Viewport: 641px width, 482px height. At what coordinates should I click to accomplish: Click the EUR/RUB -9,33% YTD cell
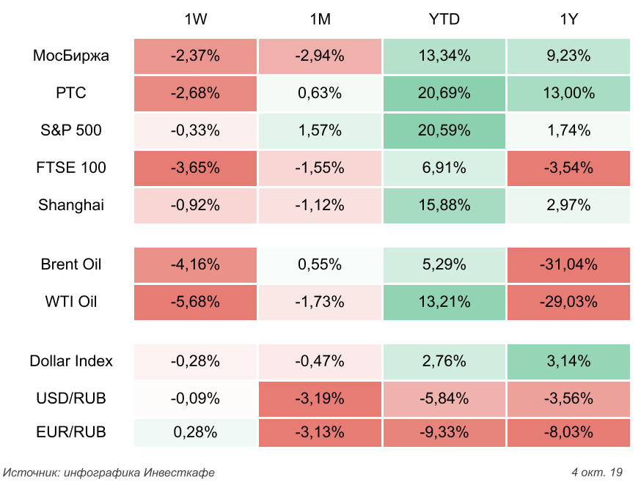point(444,432)
